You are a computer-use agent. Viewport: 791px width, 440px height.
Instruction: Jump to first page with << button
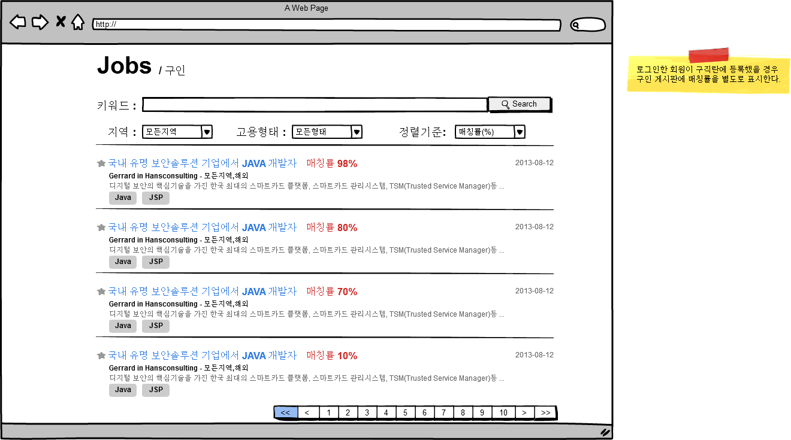click(286, 412)
